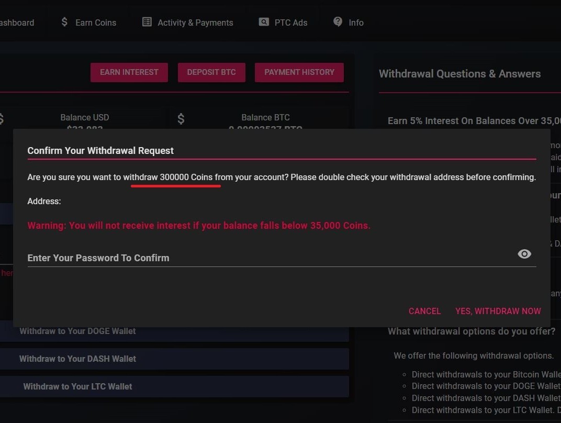The image size is (561, 423).
Task: Open the PAYMENT HISTORY page
Action: (x=299, y=72)
